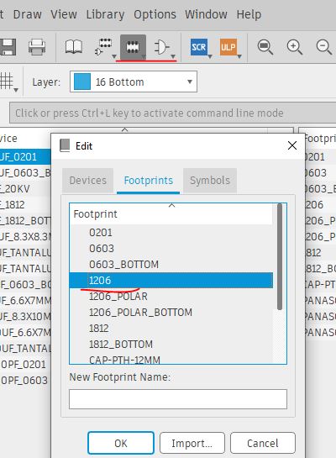Click the Import... button
This screenshot has height=458, width=336.
tap(192, 444)
